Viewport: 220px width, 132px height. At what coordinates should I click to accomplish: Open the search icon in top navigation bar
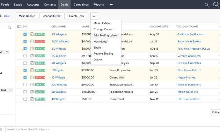click(x=206, y=5)
